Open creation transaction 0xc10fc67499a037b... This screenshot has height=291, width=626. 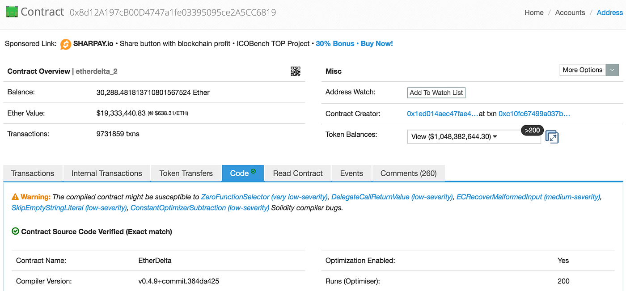(534, 114)
